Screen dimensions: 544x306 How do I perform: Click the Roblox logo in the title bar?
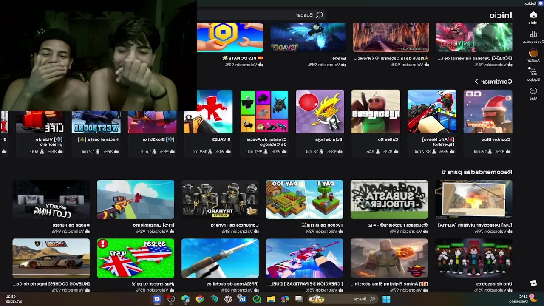click(x=540, y=3)
